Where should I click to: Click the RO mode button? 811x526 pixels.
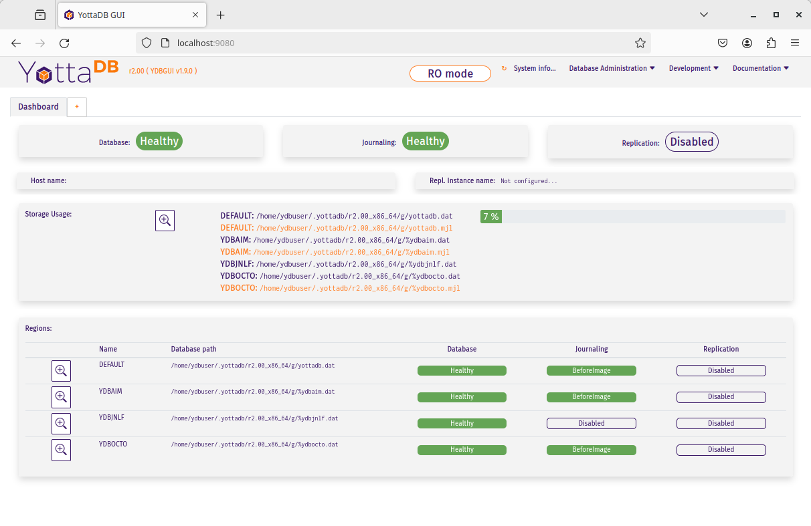point(450,74)
